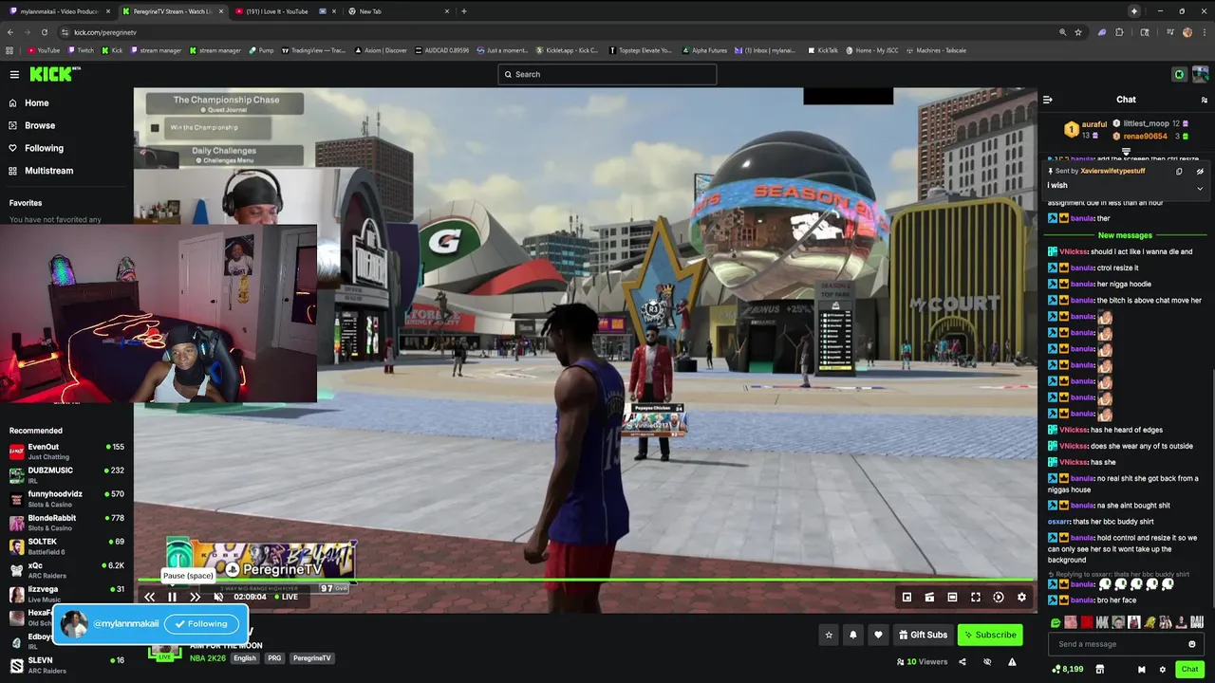Pause the stream playback

tap(172, 597)
